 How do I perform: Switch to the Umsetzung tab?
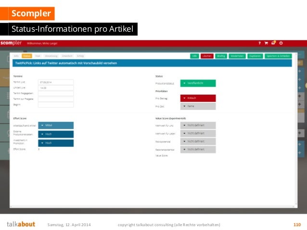51,56
